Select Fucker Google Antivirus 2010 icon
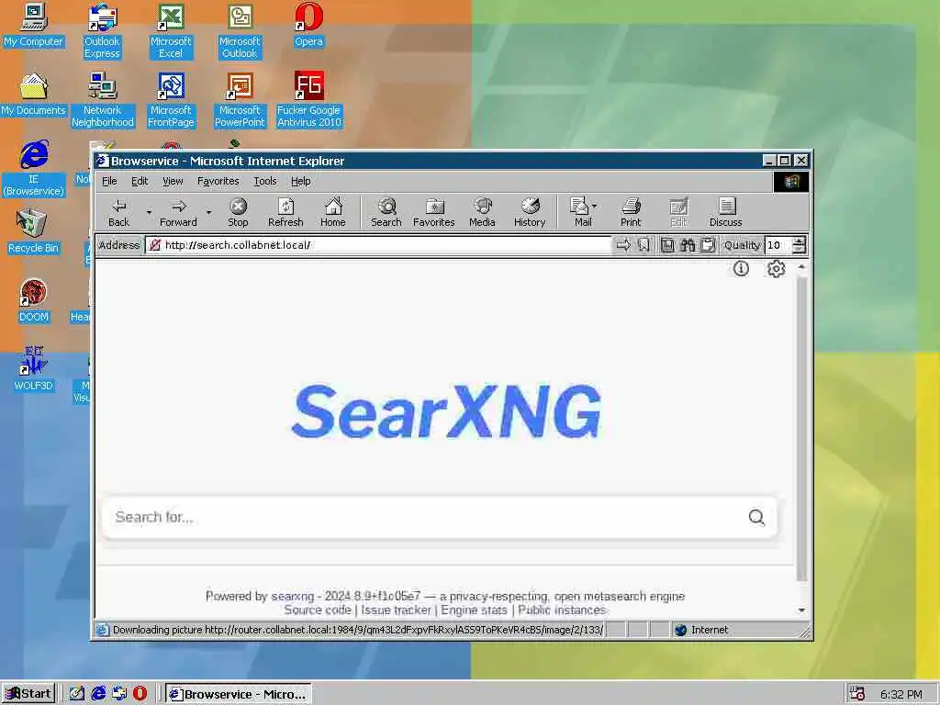This screenshot has height=705, width=940. point(308,100)
